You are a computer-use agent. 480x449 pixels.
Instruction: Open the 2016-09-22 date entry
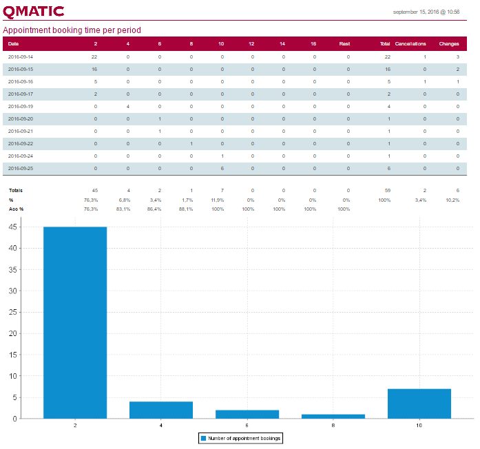21,143
